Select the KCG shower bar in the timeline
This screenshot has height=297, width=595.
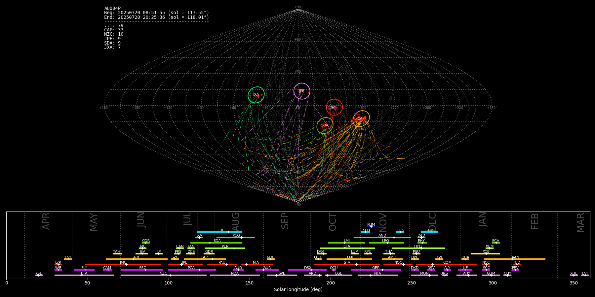236,237
